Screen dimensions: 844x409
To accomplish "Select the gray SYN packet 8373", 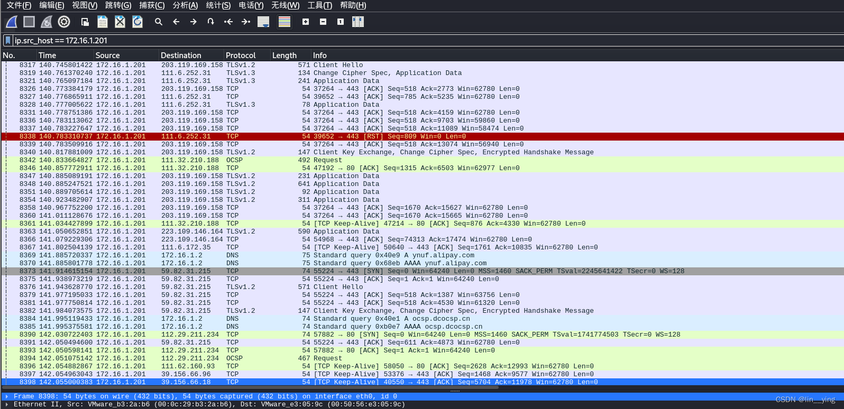I will tap(422, 271).
